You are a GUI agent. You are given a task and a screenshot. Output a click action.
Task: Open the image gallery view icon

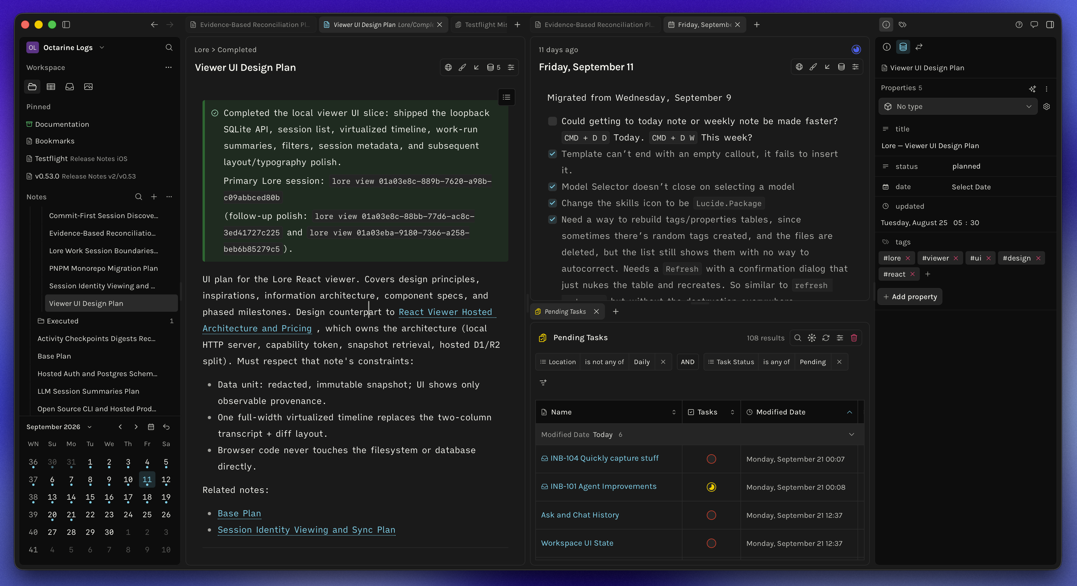click(88, 87)
